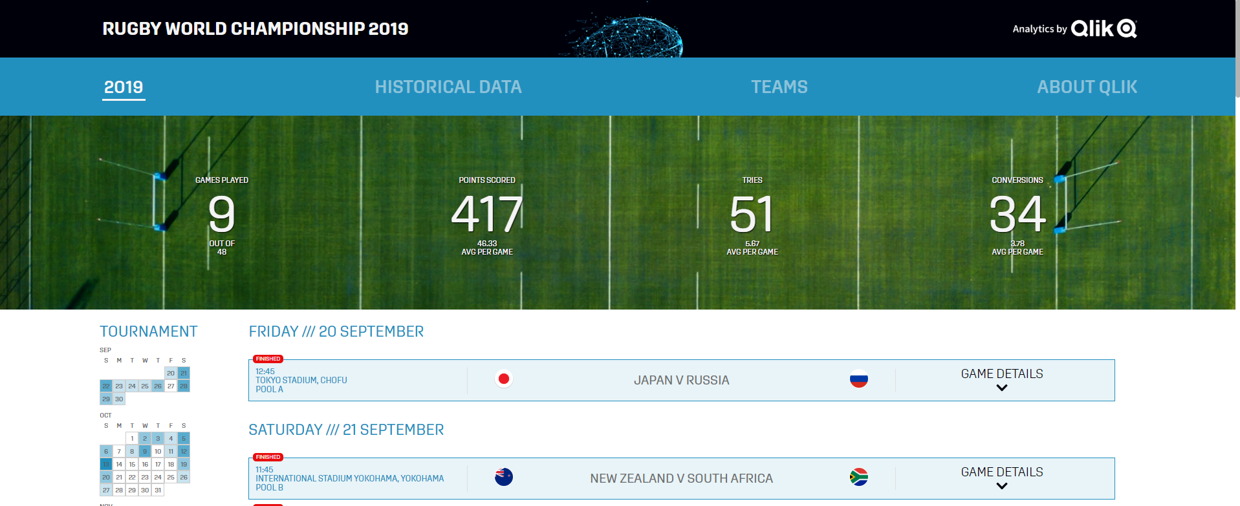Choose October 3 in the calendar
1240x506 pixels.
coord(158,438)
